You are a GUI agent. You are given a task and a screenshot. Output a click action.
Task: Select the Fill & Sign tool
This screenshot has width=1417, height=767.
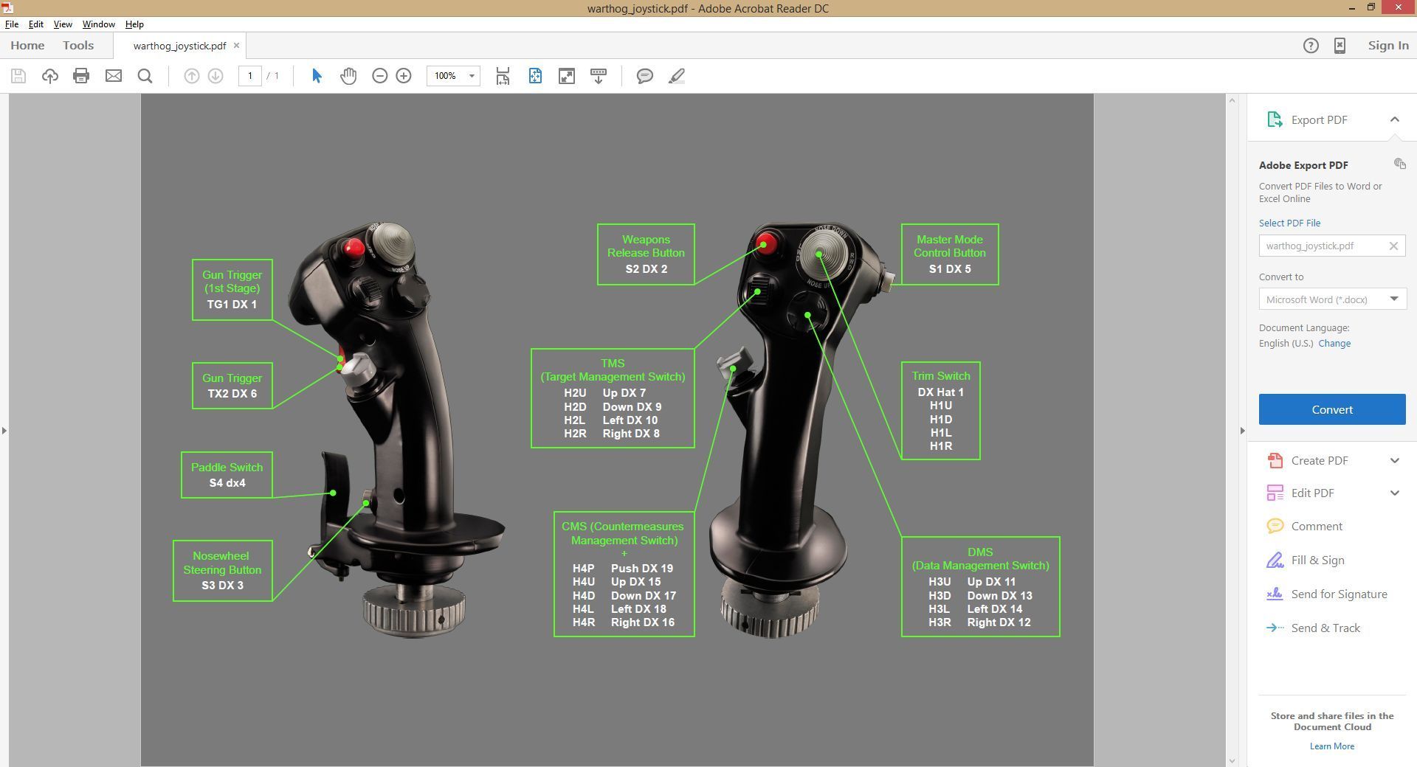(x=1317, y=560)
